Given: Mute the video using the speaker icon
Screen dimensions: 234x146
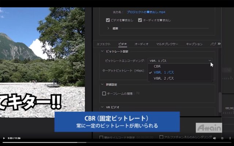Looking at the screenshot, I should click(x=215, y=138).
